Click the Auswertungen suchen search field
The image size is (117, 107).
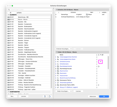coord(30,10)
